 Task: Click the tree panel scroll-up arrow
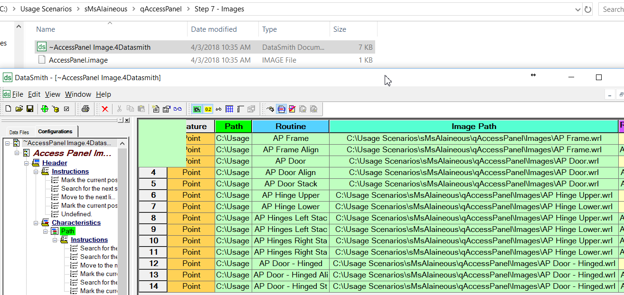(122, 143)
